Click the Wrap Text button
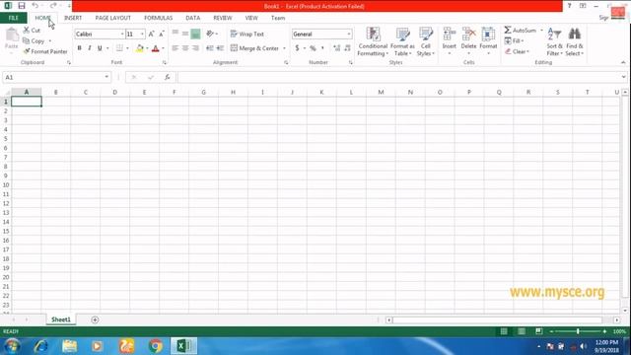The height and width of the screenshot is (355, 631). 247,35
